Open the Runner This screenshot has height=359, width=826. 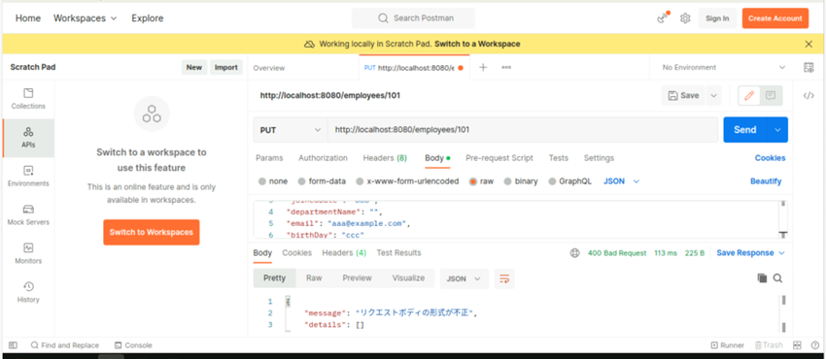click(728, 345)
